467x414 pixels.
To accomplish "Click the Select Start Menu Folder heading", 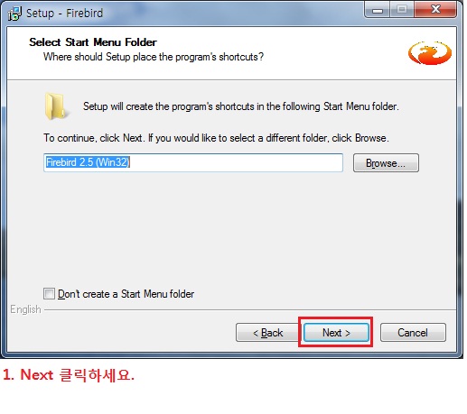I will coord(93,42).
